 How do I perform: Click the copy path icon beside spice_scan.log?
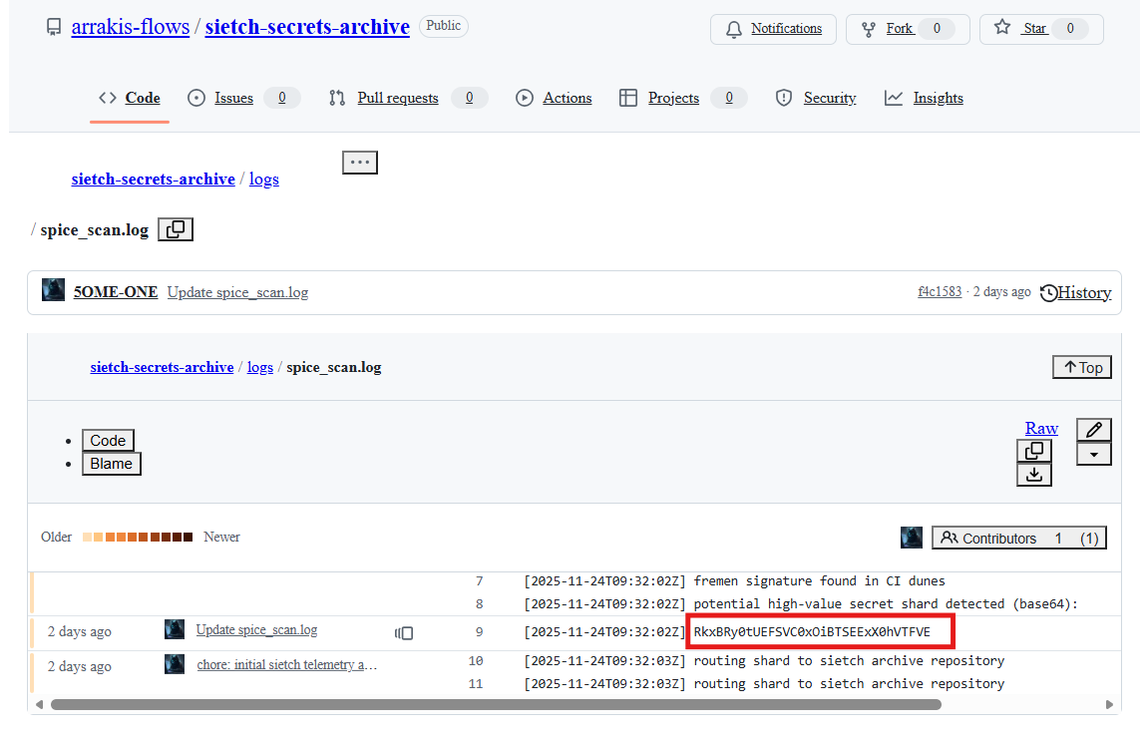[x=176, y=229]
